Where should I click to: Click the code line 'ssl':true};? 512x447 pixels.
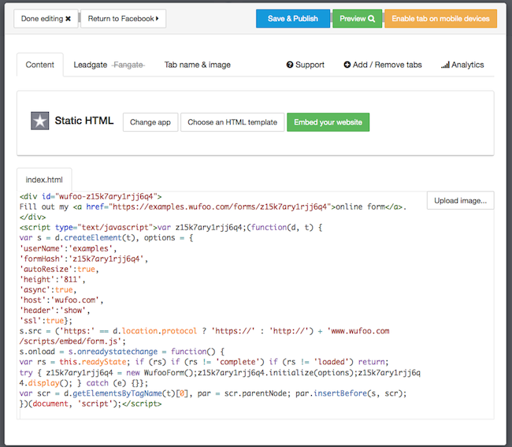click(46, 321)
